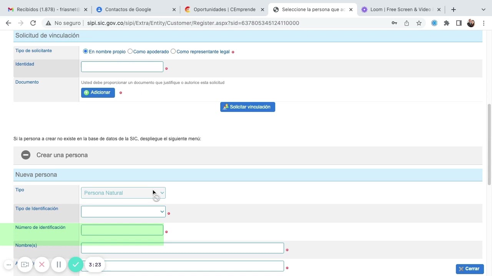Switch to the Oportunidades | CEmprende tab
This screenshot has width=492, height=276.
pos(224,10)
